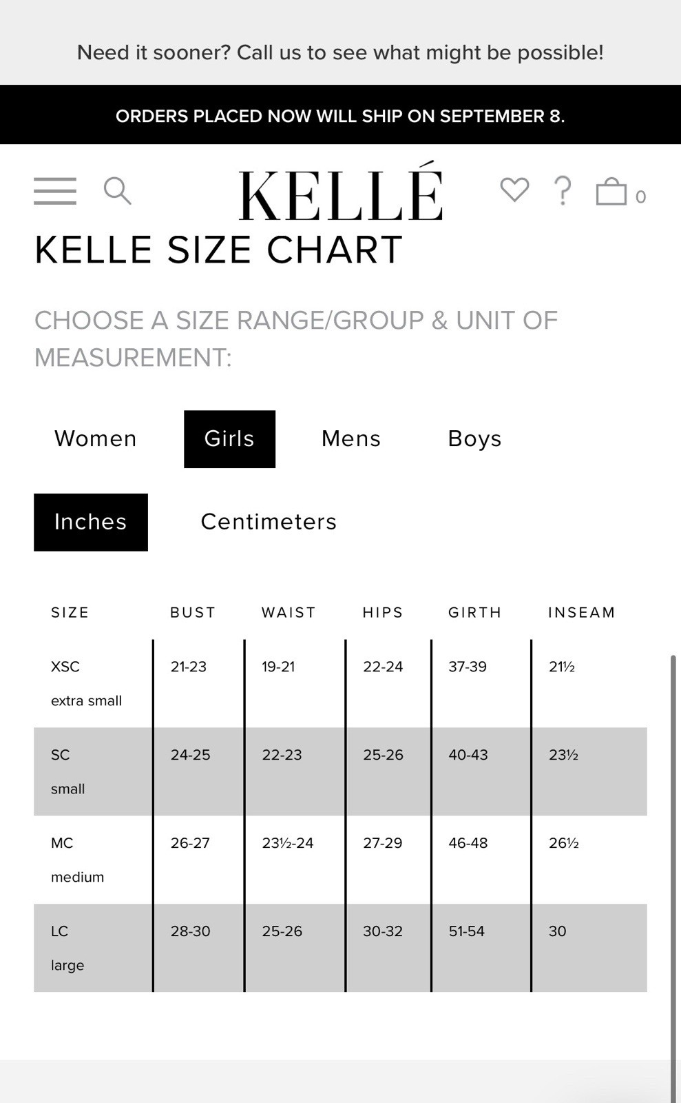Image resolution: width=681 pixels, height=1103 pixels.
Task: Switch to the Boys size chart
Action: (474, 439)
